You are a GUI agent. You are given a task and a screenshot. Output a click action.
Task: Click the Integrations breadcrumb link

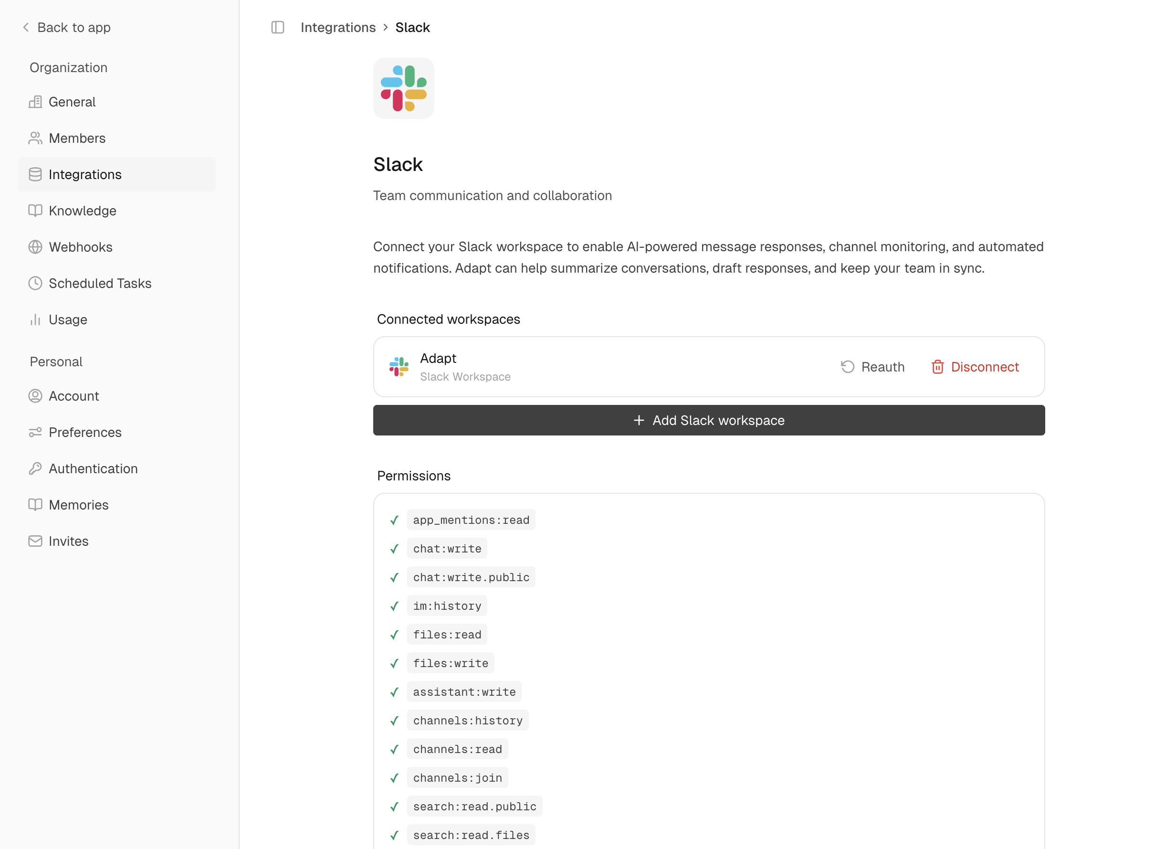pos(338,27)
